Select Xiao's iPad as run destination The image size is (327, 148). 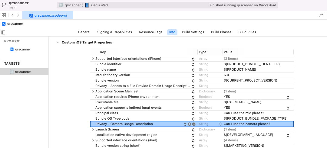tap(96, 5)
